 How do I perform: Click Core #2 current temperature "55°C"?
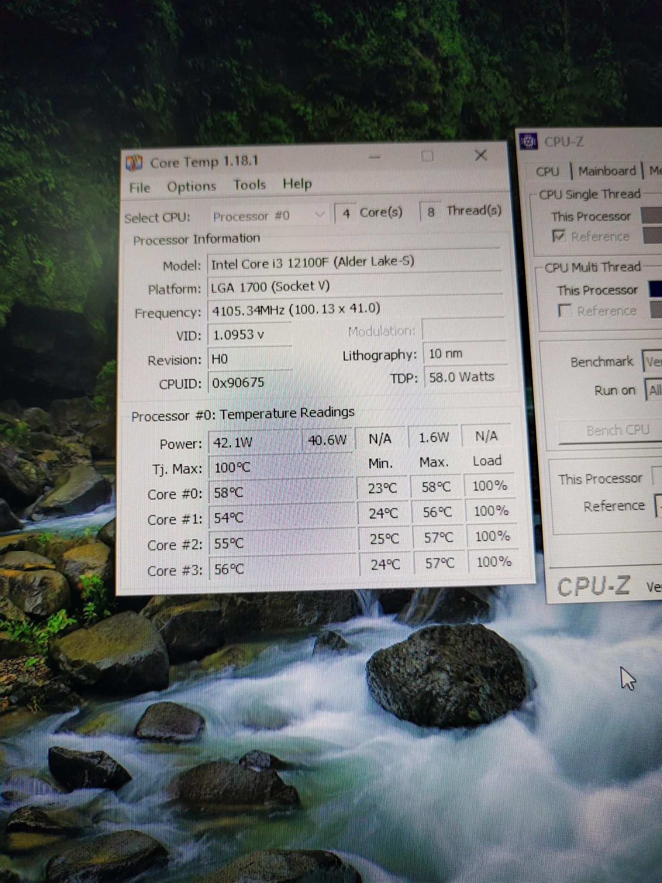228,543
